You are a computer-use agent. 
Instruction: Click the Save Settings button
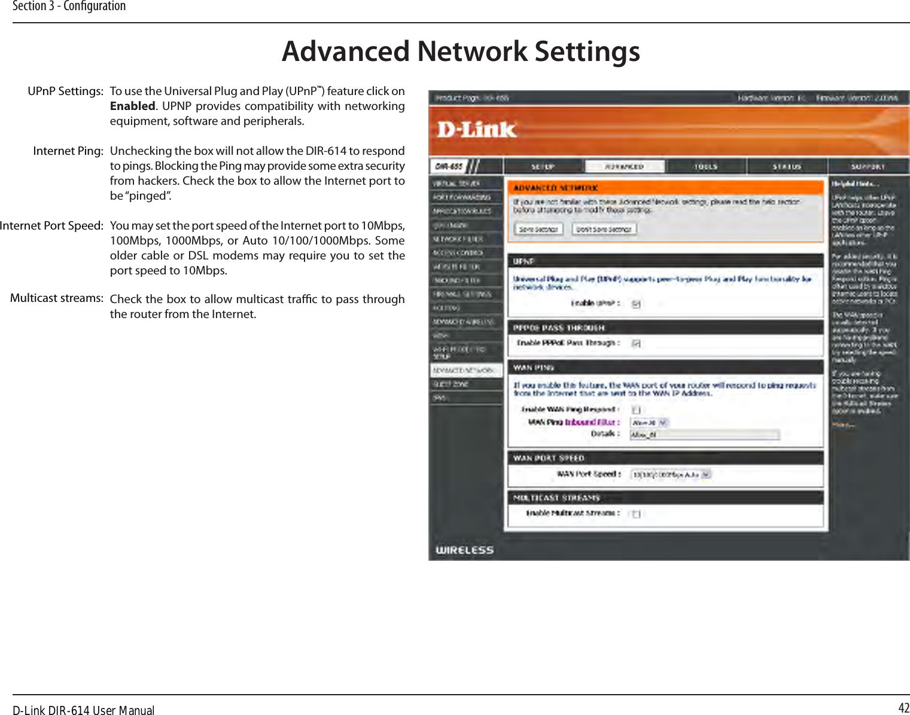pos(538,229)
